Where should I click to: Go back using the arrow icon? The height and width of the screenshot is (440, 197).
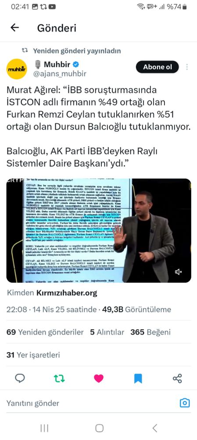click(x=14, y=27)
